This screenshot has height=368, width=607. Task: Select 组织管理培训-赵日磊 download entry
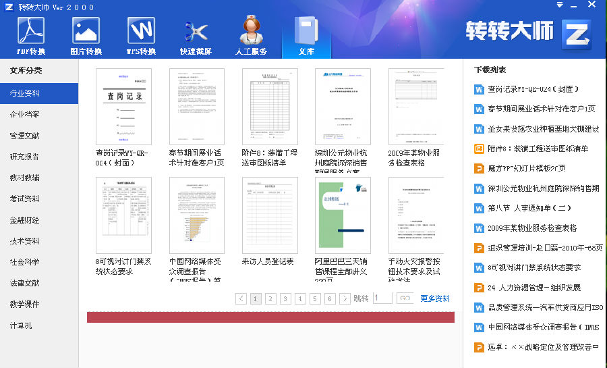pos(545,248)
